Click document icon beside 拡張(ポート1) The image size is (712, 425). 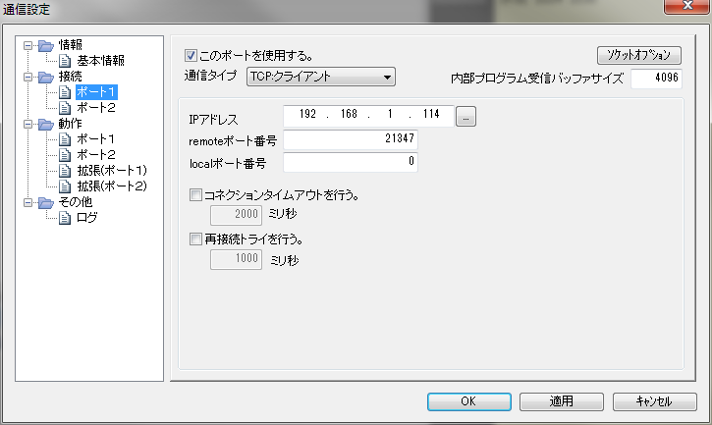pyautogui.click(x=65, y=171)
